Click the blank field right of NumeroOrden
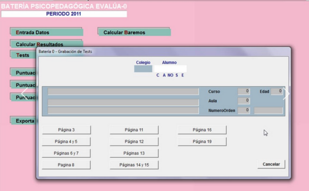The image size is (309, 191). [x=268, y=110]
